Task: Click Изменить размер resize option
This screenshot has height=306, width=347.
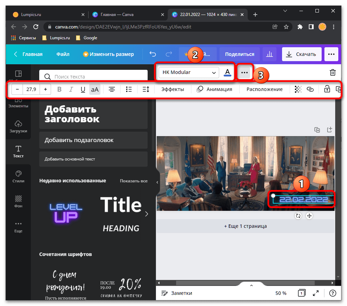Action: (108, 54)
